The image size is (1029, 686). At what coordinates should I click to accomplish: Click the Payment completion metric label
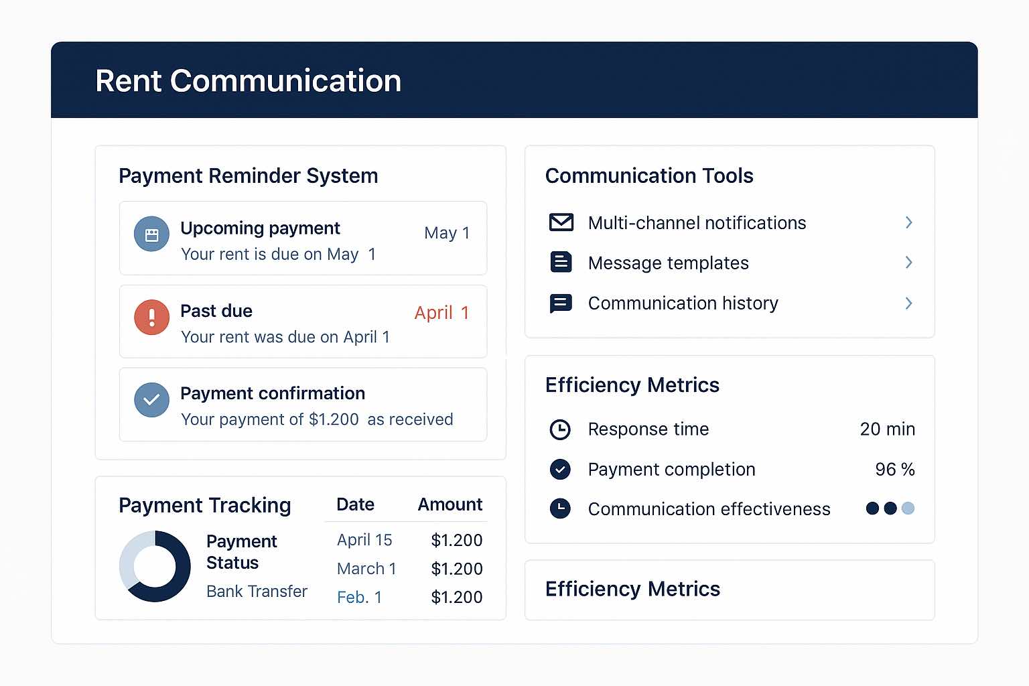click(x=671, y=469)
